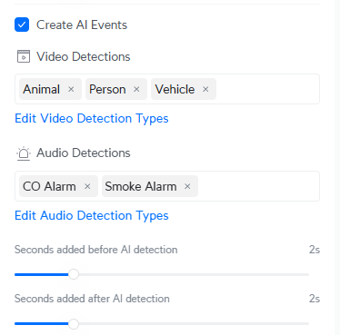Click the Video Detections play icon
This screenshot has height=335, width=340.
(x=24, y=56)
